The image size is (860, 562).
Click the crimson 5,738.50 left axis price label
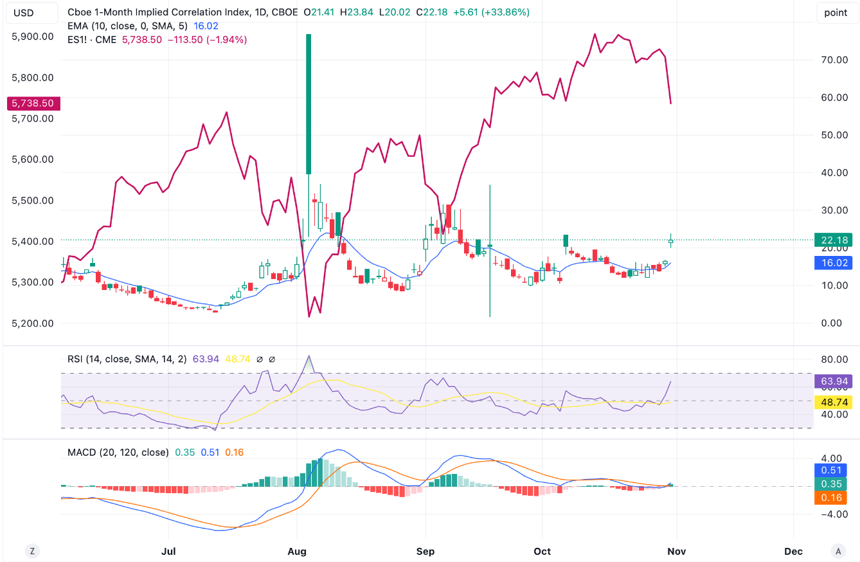coord(33,103)
